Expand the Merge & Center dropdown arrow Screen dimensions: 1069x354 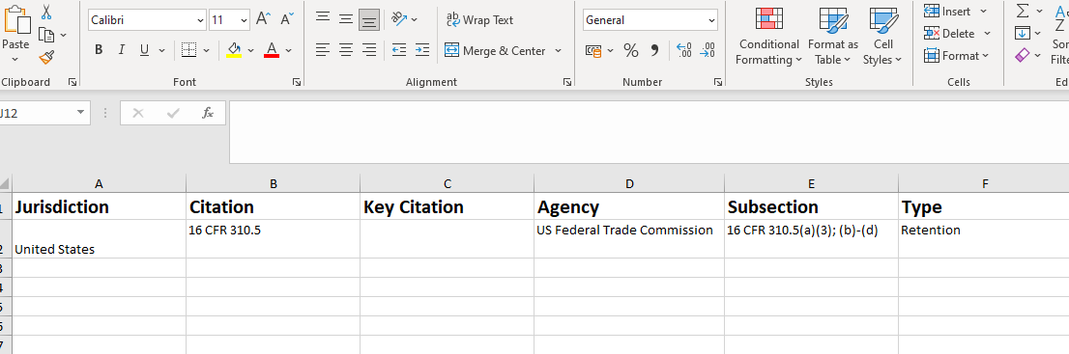[x=559, y=51]
